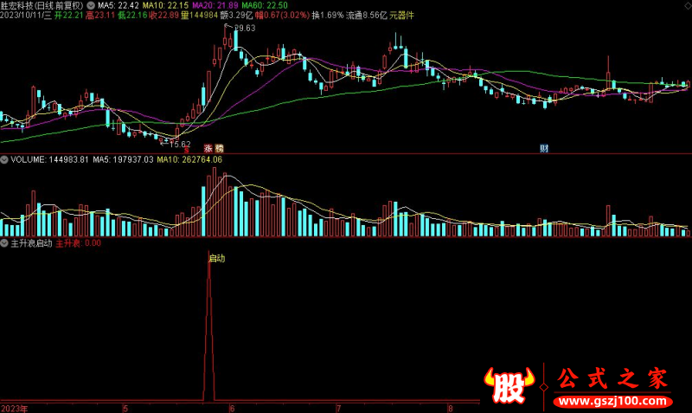Click the 主升浪启动 indicator name
Viewport: 692px width, 413px height.
(31, 243)
